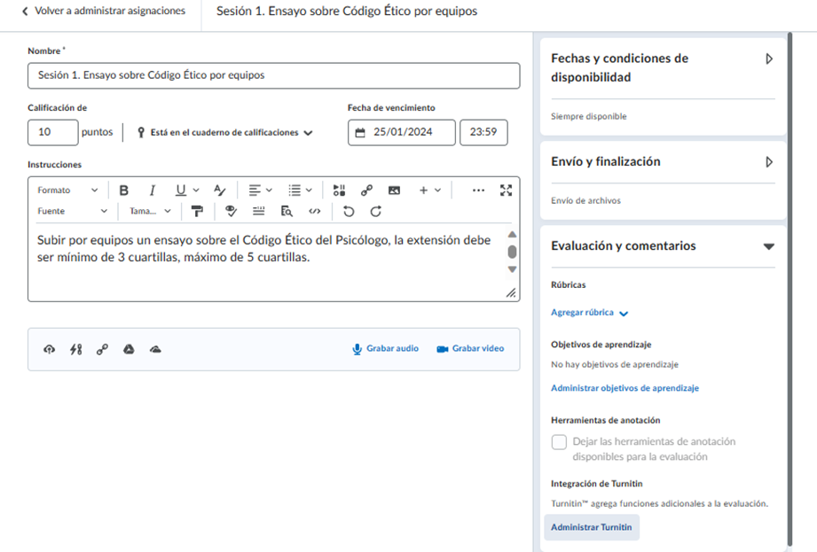Click the insert link icon in the toolbar
Screen dimensions: 817x552
[366, 190]
